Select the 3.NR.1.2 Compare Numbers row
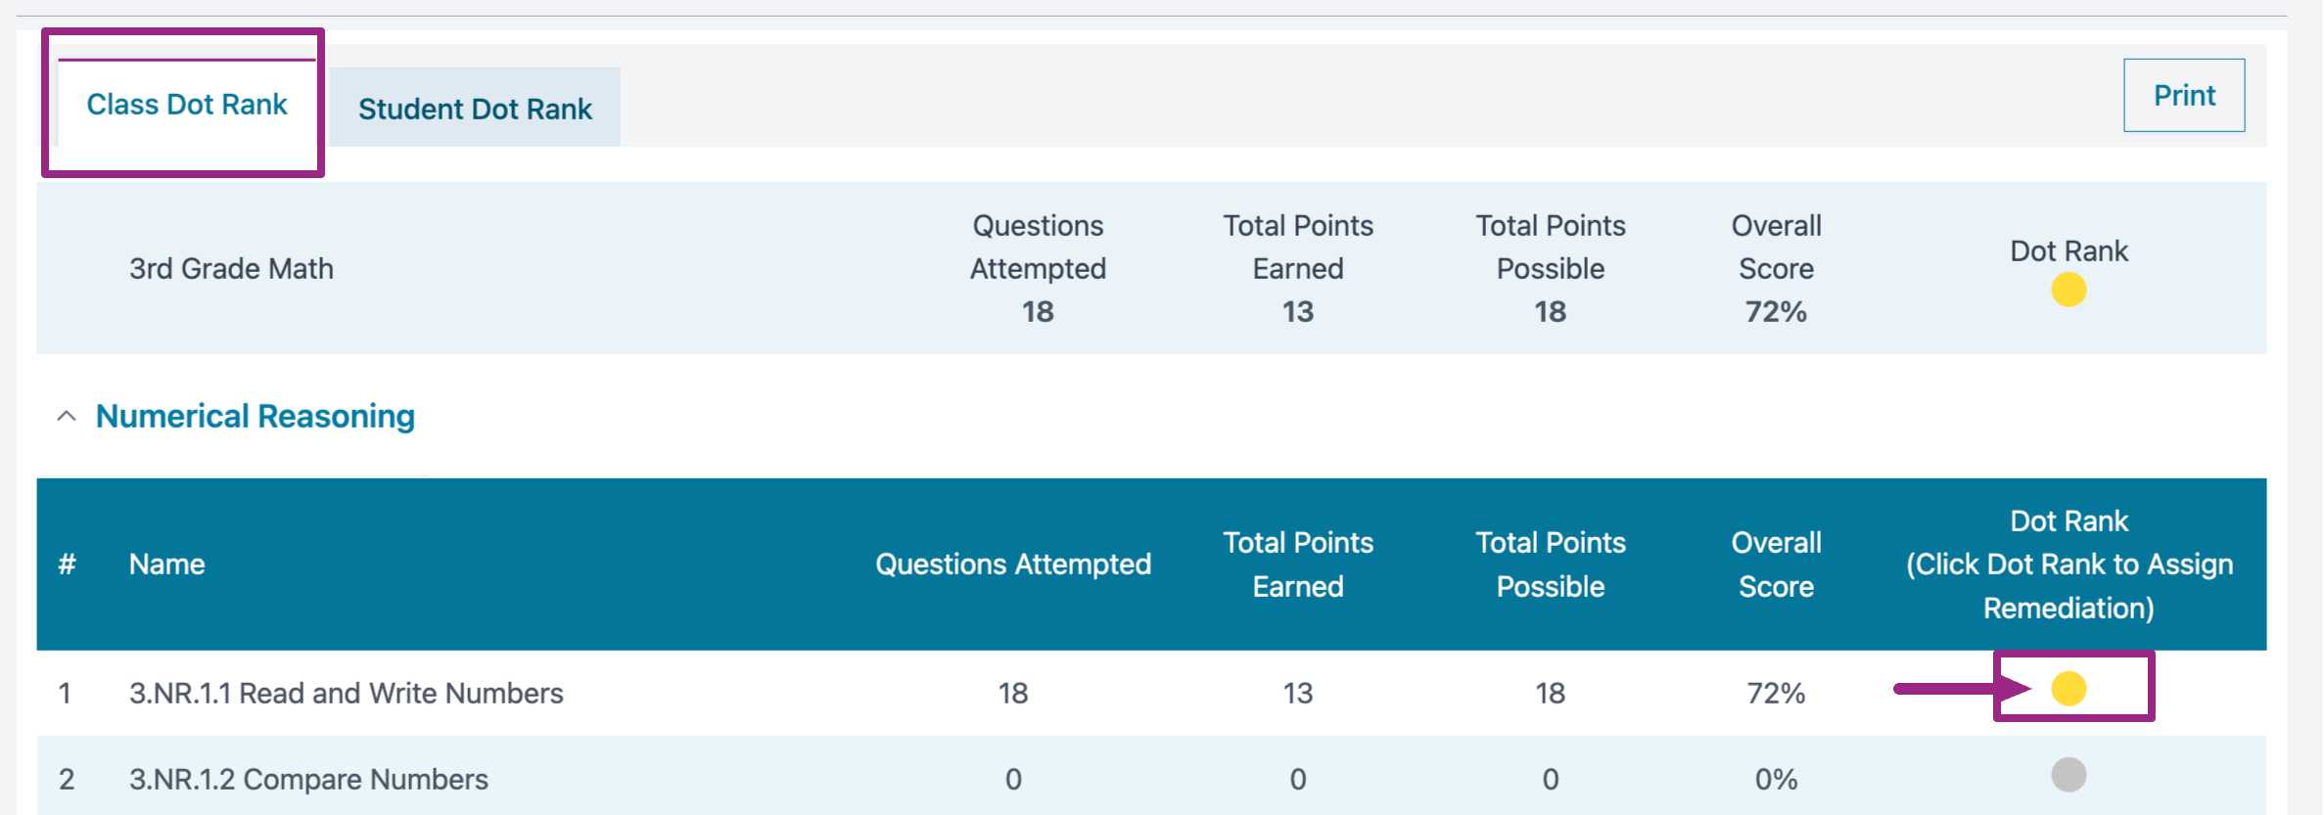The width and height of the screenshot is (2324, 815). coord(308,779)
